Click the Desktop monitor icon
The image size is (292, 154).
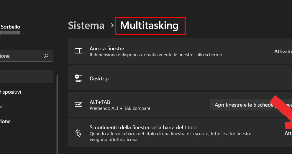click(78, 78)
